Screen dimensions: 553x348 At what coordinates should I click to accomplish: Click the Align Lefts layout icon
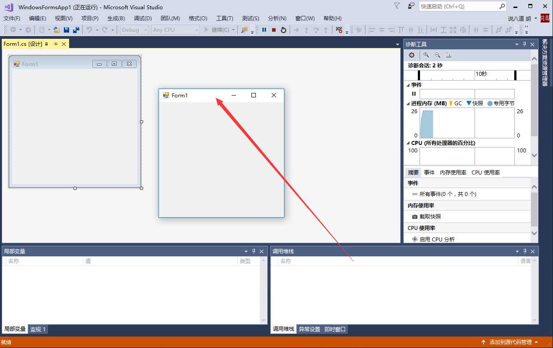pyautogui.click(x=372, y=30)
